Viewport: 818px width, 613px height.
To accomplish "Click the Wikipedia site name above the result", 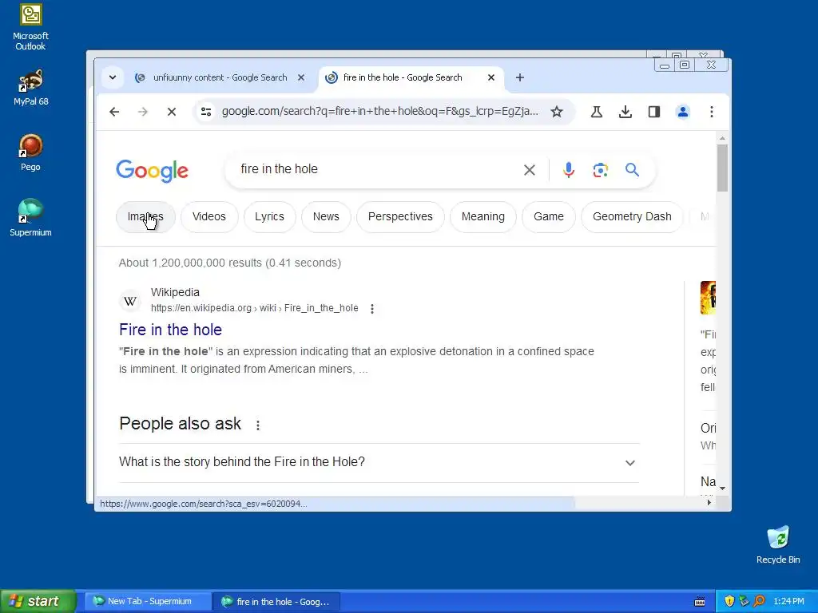I will (x=175, y=292).
